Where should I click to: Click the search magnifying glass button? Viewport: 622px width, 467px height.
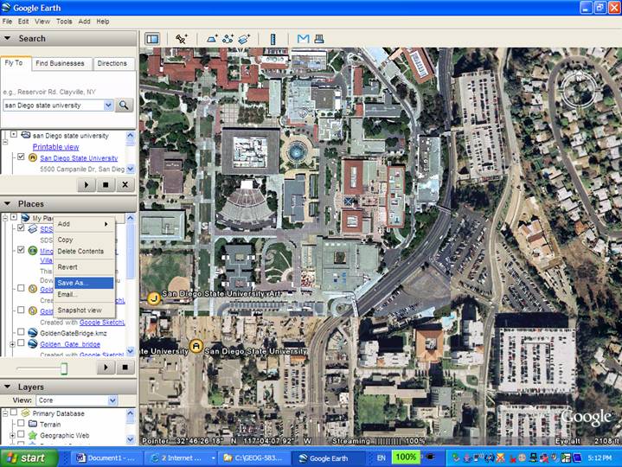pos(124,106)
